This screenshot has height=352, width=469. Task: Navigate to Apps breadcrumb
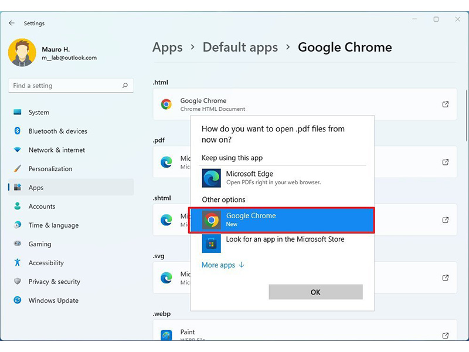pyautogui.click(x=168, y=48)
